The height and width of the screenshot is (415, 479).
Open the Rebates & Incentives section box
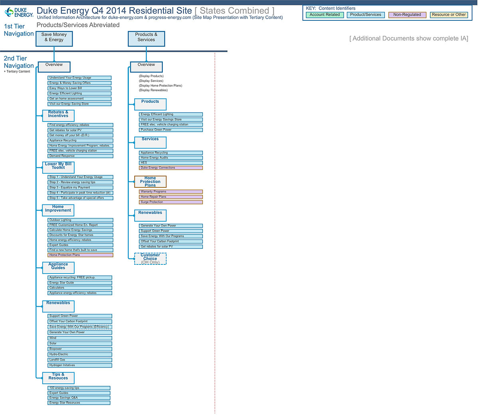click(58, 116)
